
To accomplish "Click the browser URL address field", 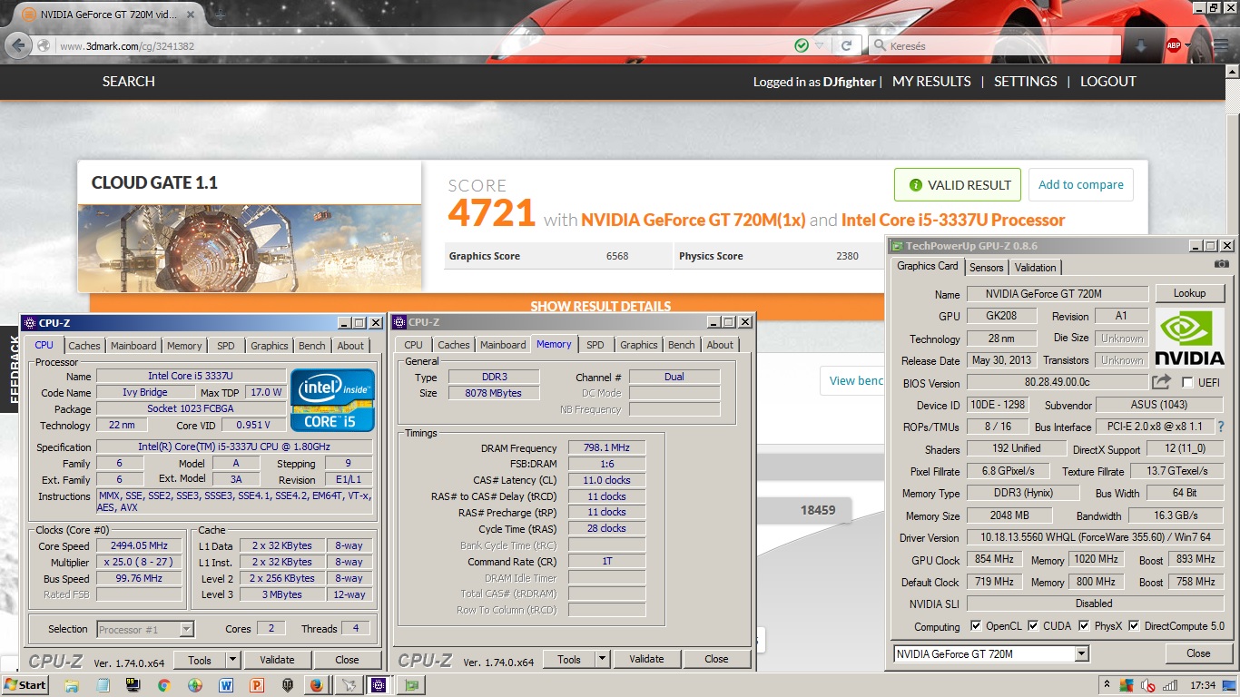I will pyautogui.click(x=422, y=45).
